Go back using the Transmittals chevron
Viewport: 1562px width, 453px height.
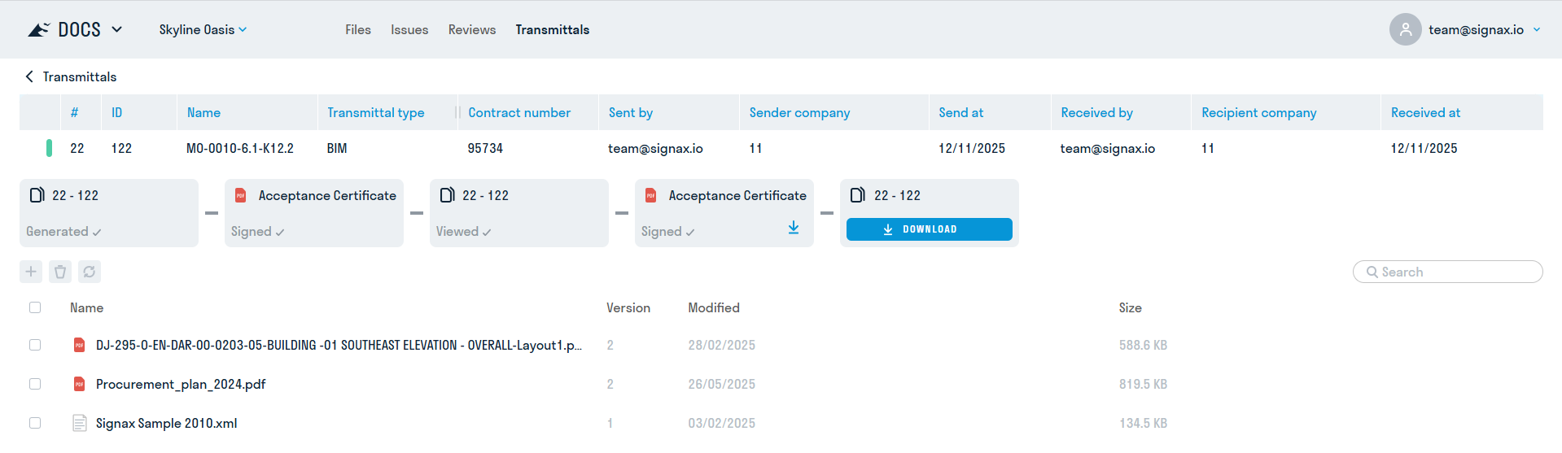coord(29,76)
